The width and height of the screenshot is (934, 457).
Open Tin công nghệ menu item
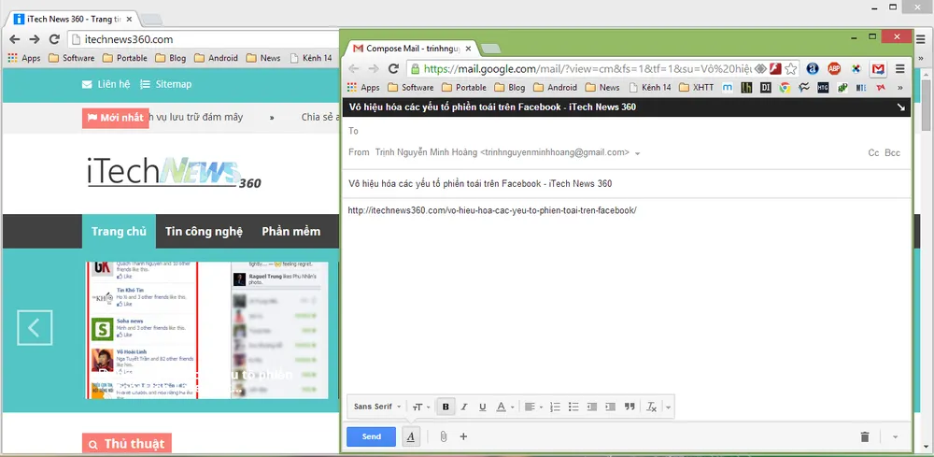[x=205, y=231]
